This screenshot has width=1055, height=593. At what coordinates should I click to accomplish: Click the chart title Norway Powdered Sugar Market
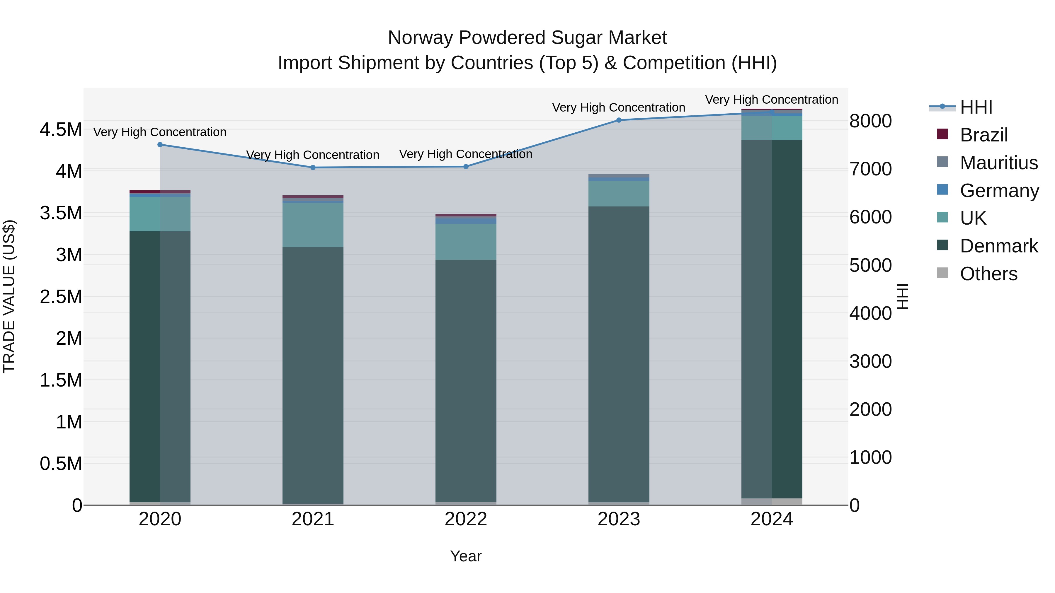(527, 38)
